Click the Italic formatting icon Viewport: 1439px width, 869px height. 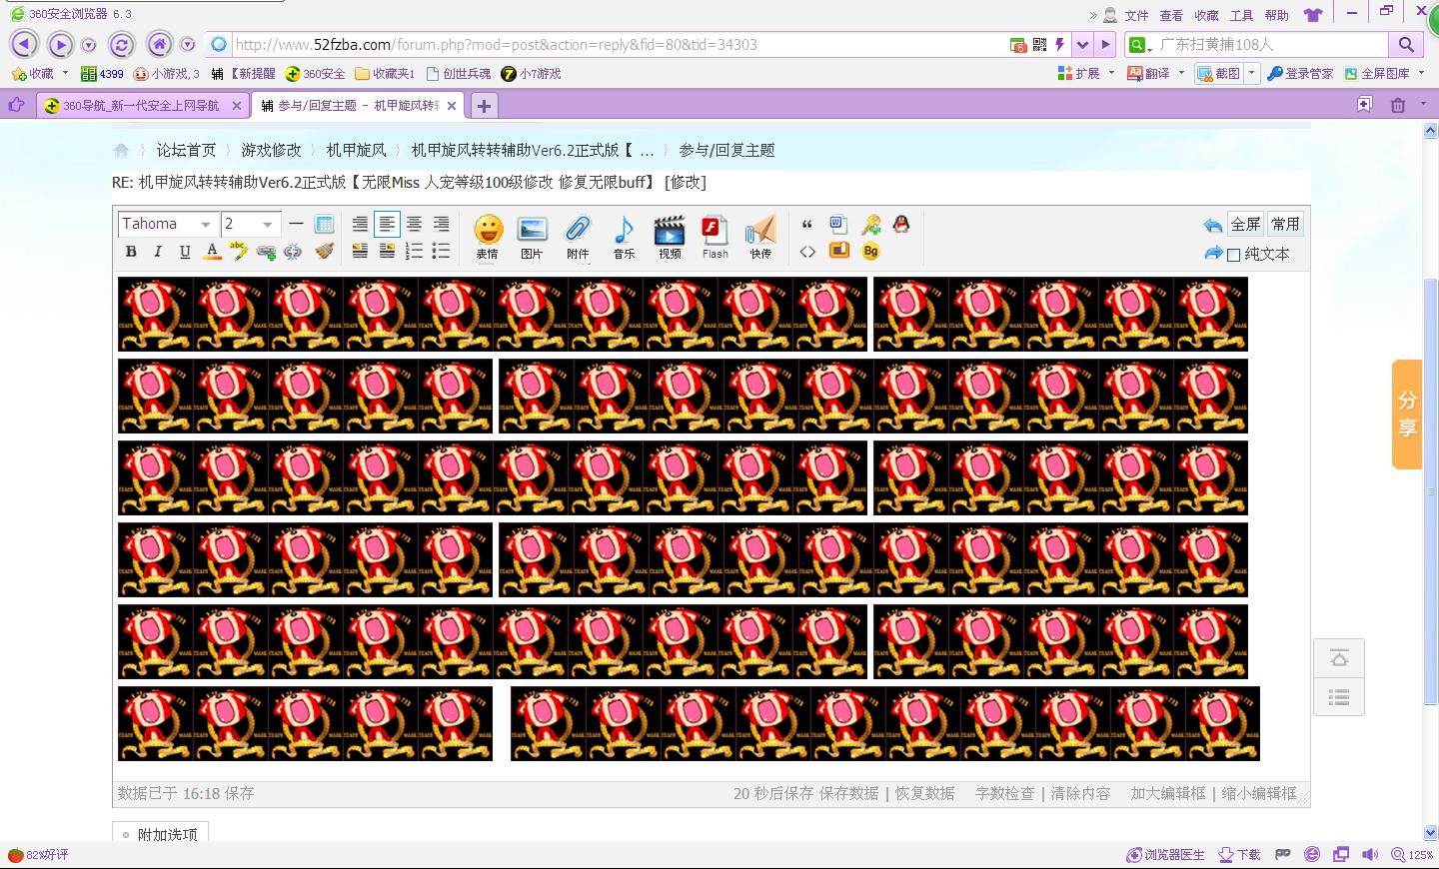click(x=158, y=252)
